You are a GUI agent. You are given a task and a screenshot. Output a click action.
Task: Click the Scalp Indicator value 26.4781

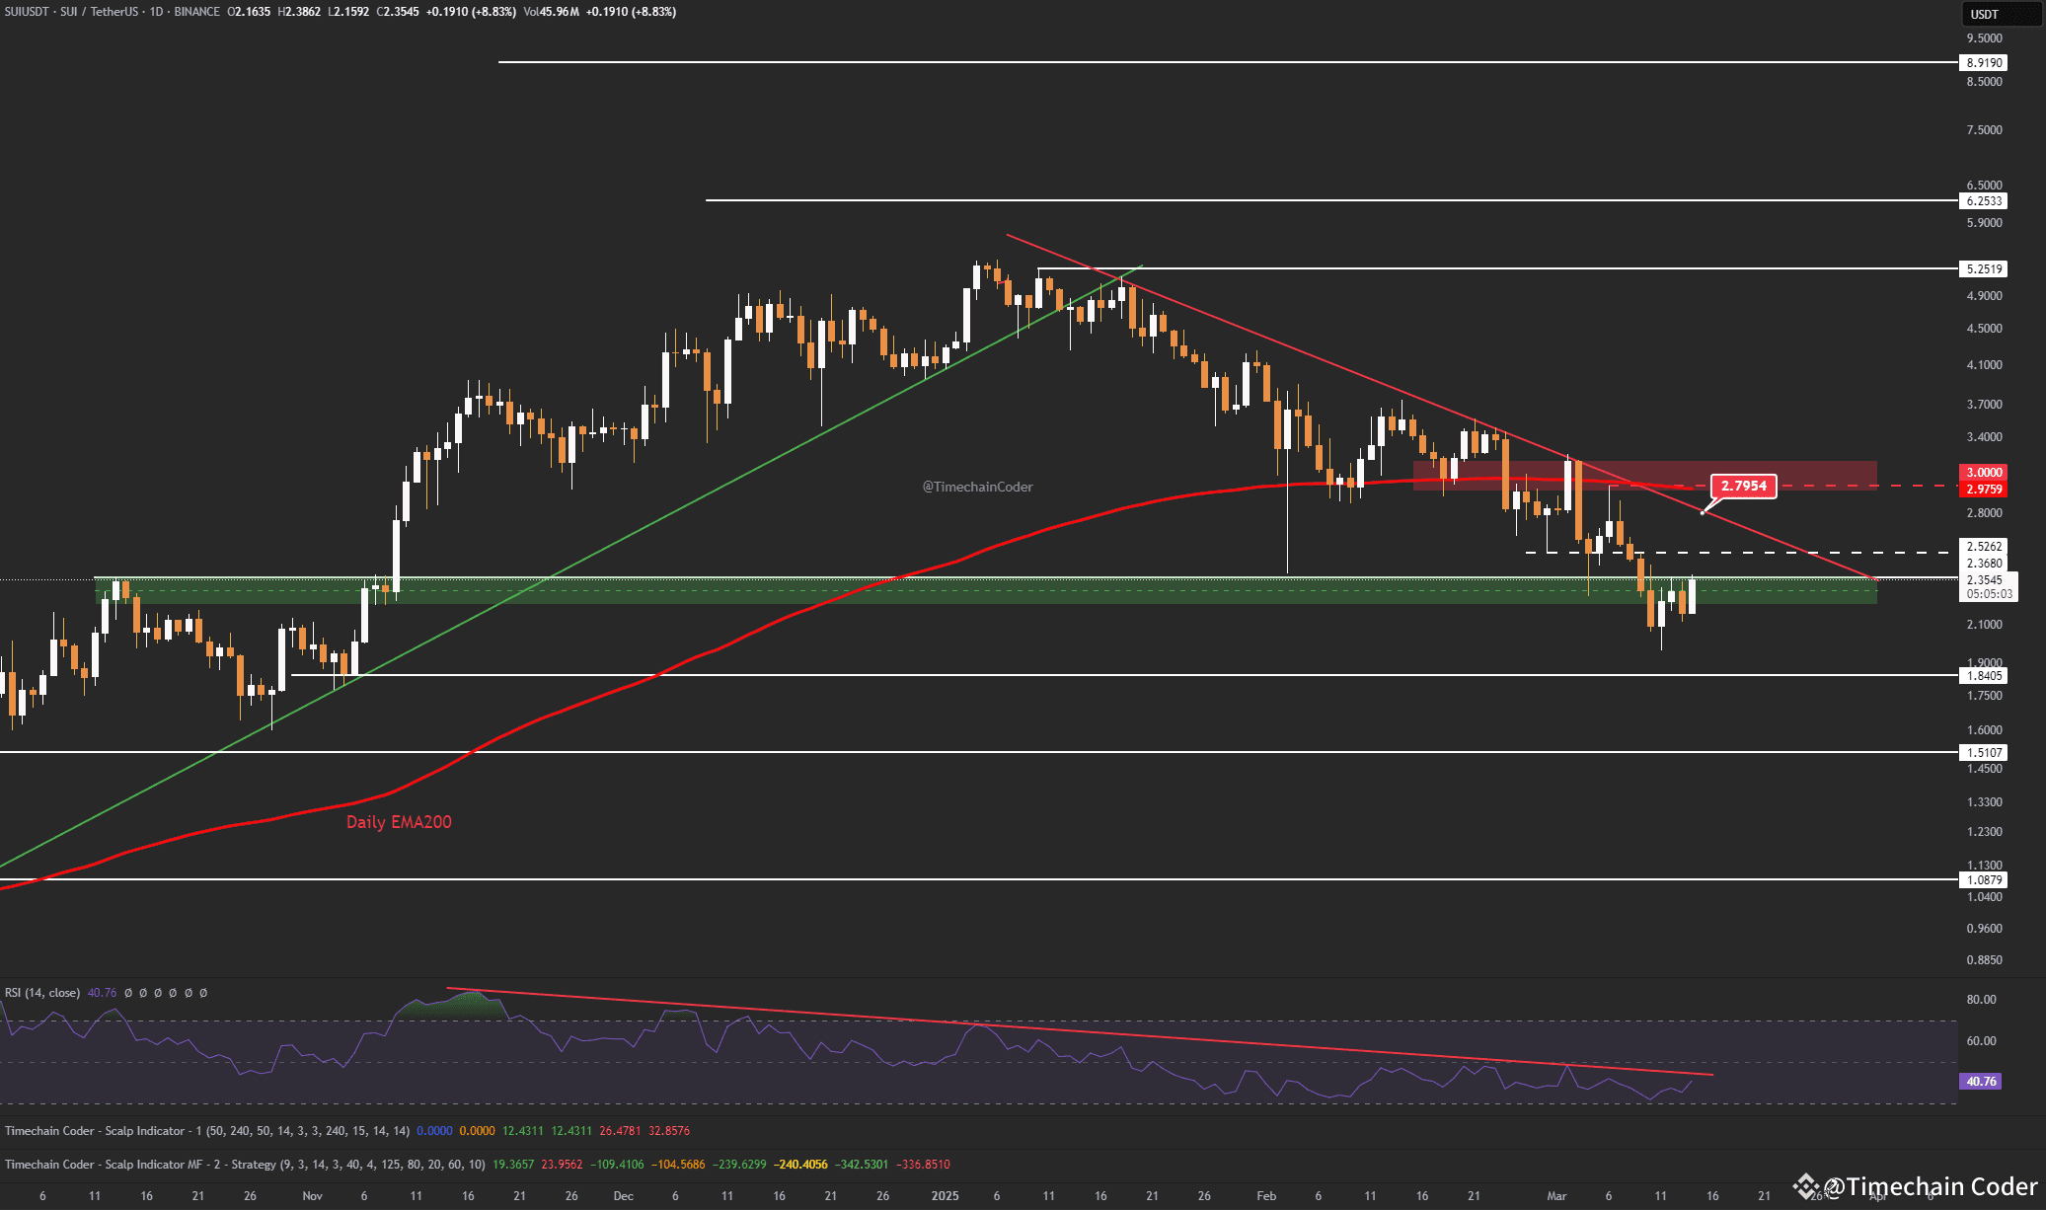[x=620, y=1131]
